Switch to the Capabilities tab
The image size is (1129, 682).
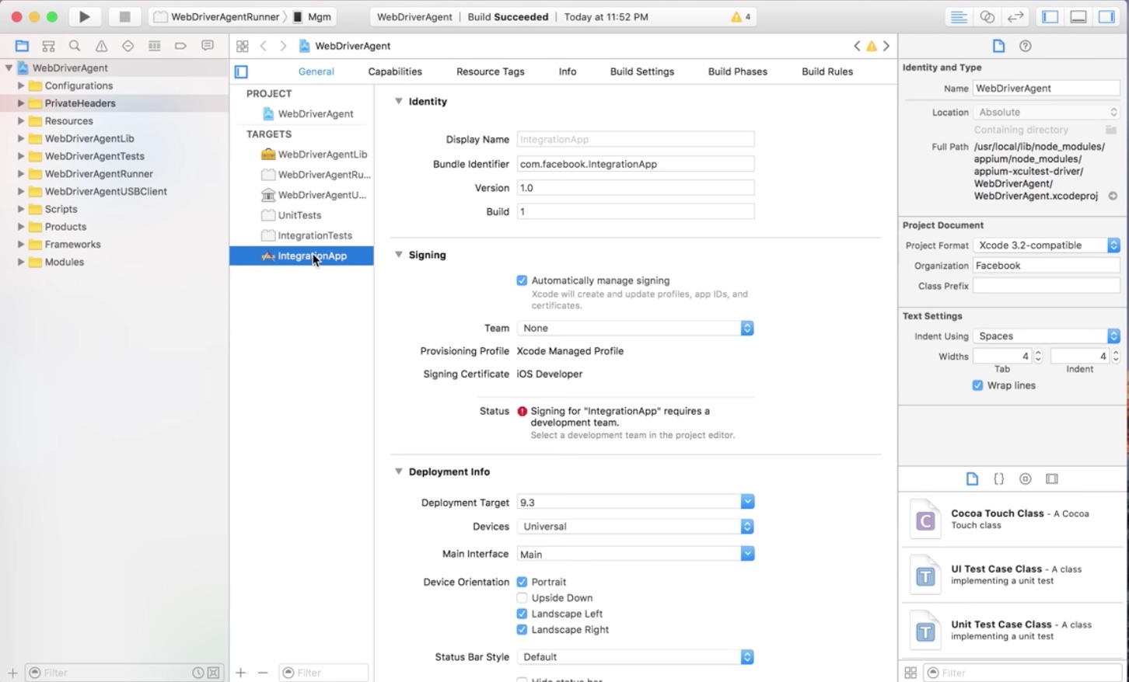(395, 71)
